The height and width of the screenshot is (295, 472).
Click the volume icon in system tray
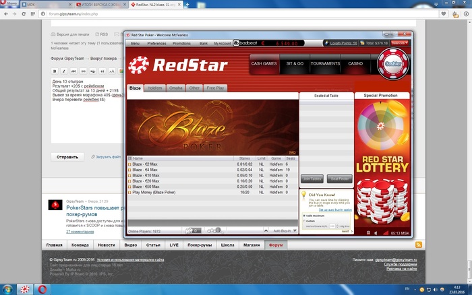436,290
